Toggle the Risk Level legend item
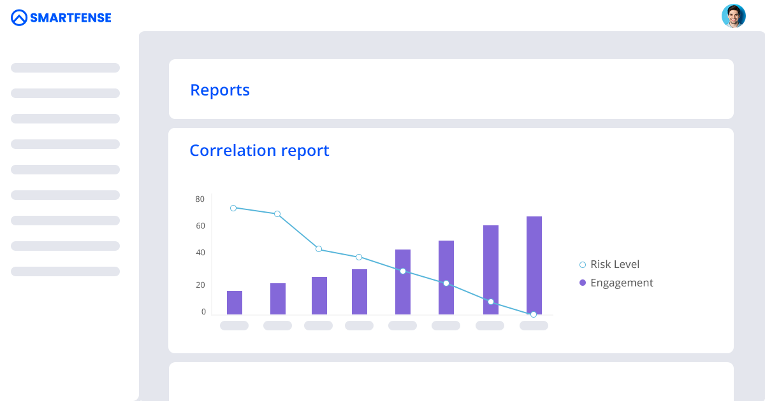Screen dimensions: 765x401 tap(609, 264)
